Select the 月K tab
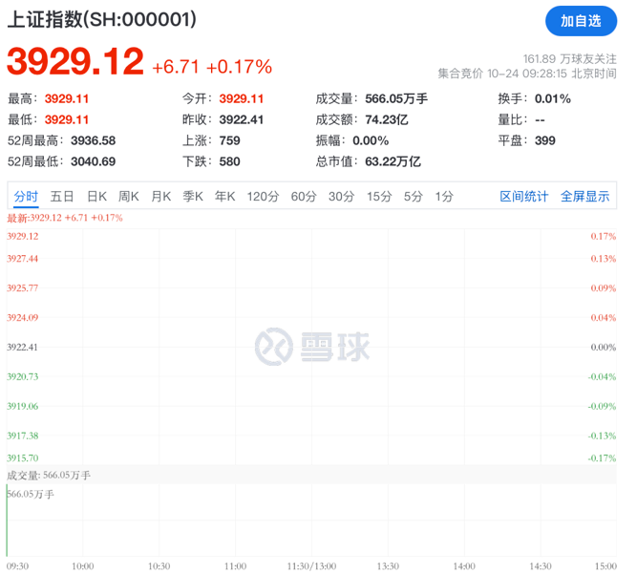 click(160, 197)
